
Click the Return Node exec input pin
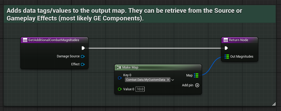coord(226,48)
